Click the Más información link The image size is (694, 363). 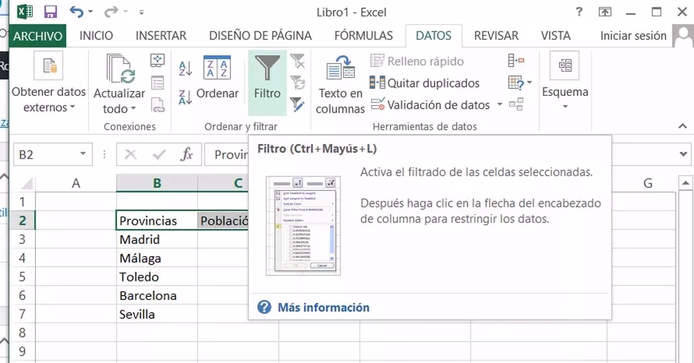(322, 307)
